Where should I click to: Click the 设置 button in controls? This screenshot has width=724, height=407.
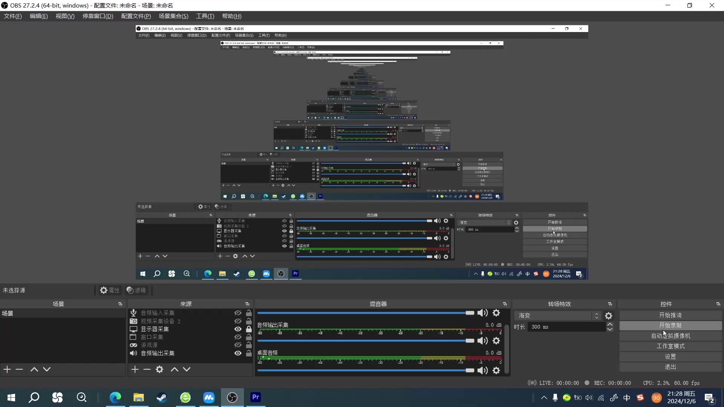670,357
